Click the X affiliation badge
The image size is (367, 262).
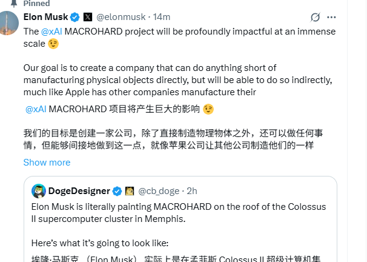88,17
